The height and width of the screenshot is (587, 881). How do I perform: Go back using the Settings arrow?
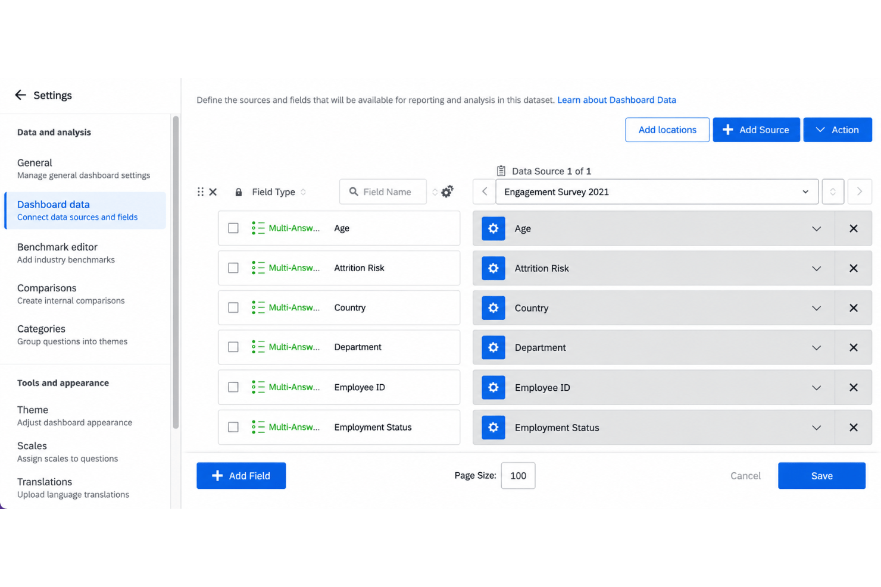[20, 95]
